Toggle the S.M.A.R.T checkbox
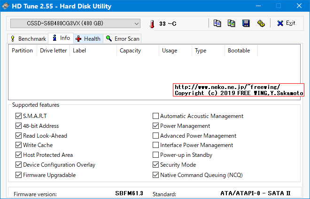 click(x=18, y=116)
